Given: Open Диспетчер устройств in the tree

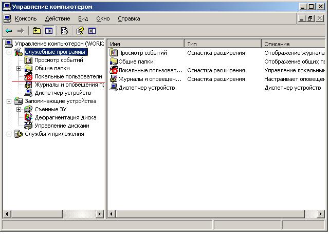Looking at the screenshot, I should click(63, 93).
